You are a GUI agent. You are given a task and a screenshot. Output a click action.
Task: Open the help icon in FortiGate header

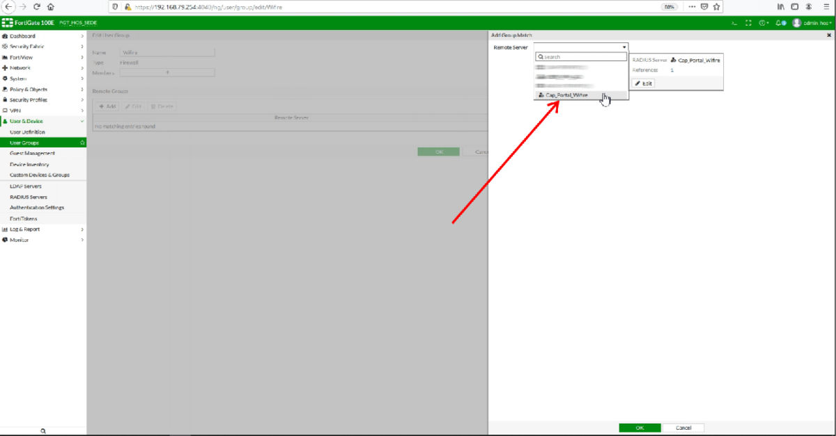(x=761, y=23)
